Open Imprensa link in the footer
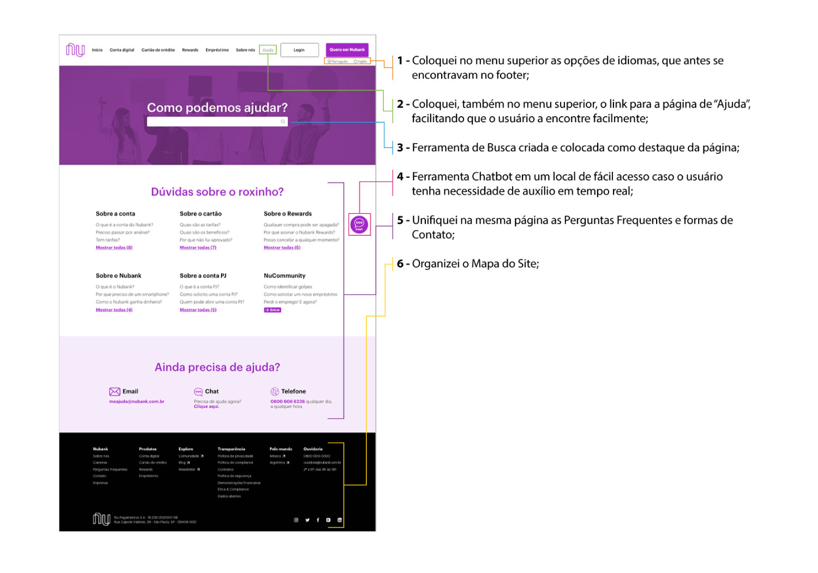This screenshot has width=818, height=573. tap(100, 483)
